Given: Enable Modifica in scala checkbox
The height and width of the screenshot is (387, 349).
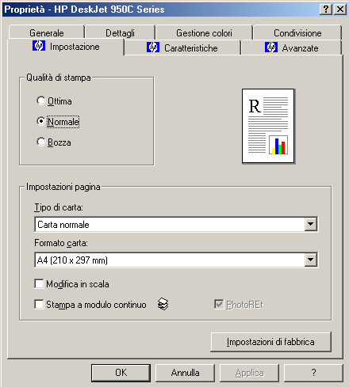Looking at the screenshot, I should pos(39,284).
